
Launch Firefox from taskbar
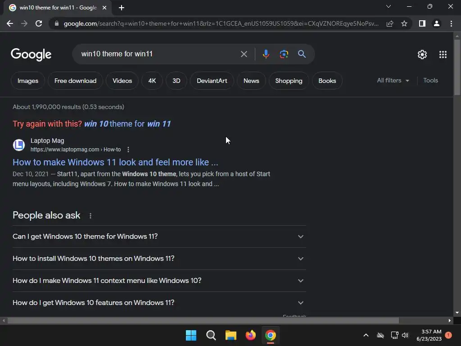pos(250,335)
